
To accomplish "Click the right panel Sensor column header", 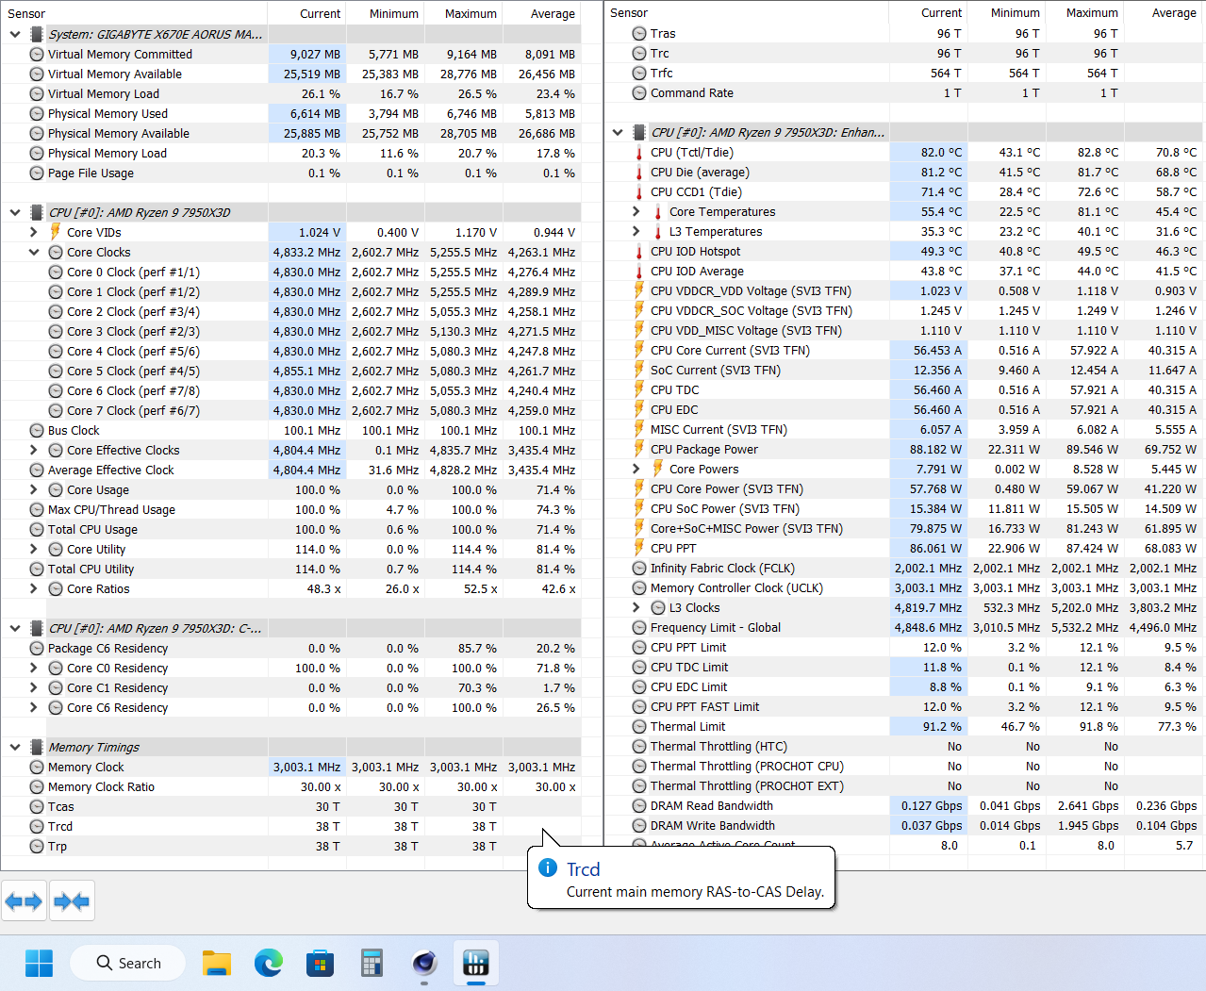I will [x=747, y=12].
